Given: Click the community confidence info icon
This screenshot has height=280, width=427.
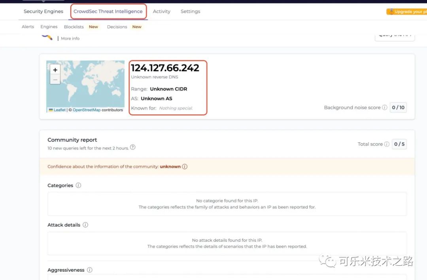Looking at the screenshot, I should click(185, 166).
